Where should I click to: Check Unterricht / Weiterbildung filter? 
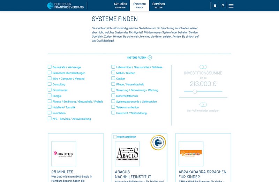point(113,113)
